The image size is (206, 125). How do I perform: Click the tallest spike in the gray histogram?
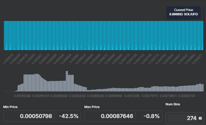point(67,81)
